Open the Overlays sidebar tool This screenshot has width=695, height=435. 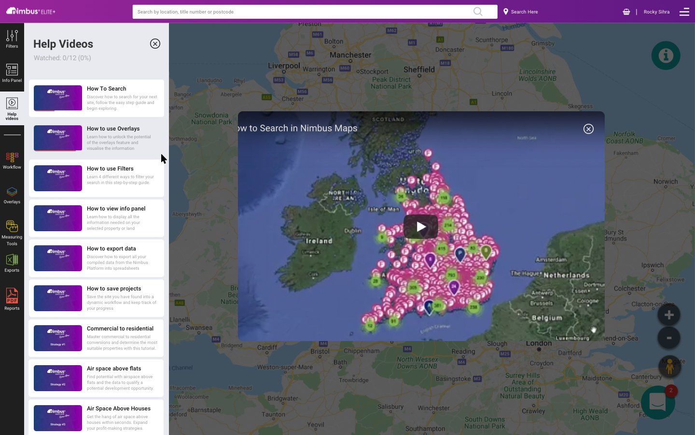point(12,195)
